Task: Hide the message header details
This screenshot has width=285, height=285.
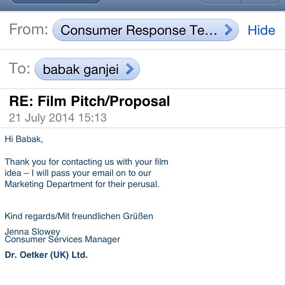Action: [x=261, y=30]
